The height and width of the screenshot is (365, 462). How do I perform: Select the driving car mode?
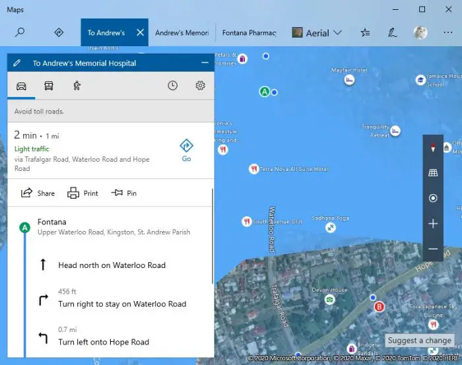tap(21, 86)
